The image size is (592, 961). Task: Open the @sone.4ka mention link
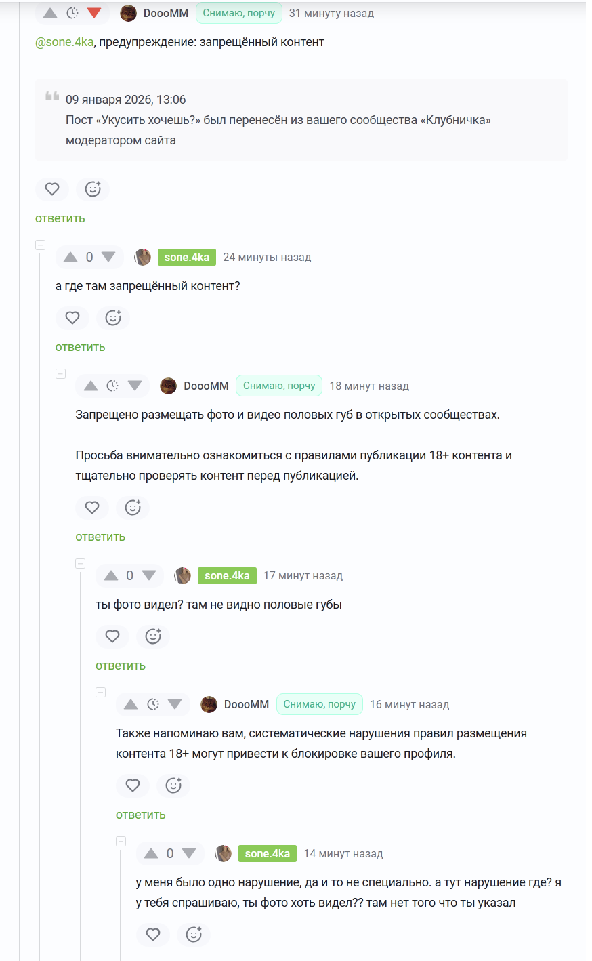[x=64, y=42]
